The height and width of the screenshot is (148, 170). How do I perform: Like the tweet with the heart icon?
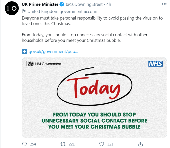tap(101, 144)
